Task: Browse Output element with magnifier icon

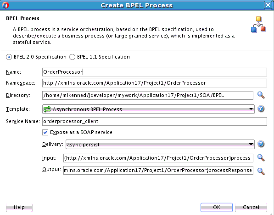Action: (x=261, y=171)
